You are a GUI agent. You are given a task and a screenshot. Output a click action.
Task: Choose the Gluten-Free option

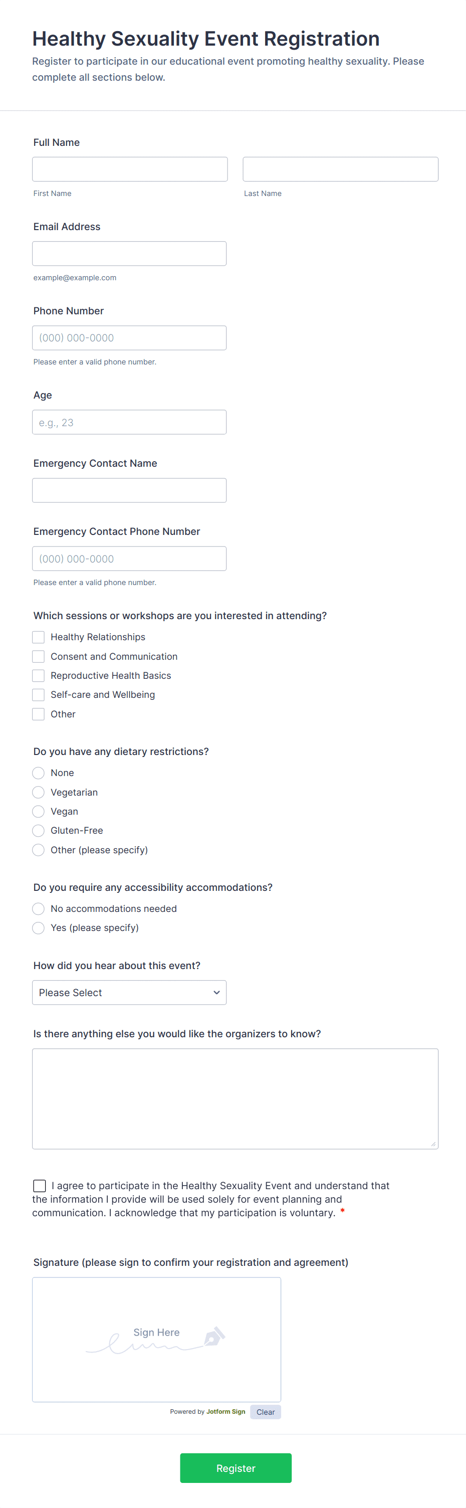click(38, 830)
